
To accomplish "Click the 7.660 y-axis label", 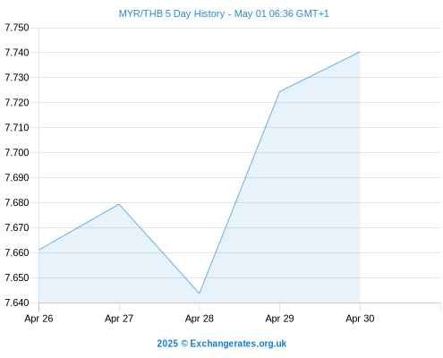I will 17,252.
